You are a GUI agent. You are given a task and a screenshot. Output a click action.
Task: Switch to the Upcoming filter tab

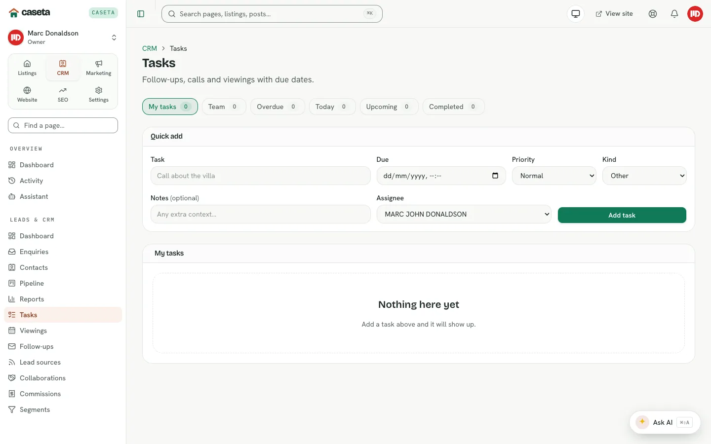point(389,107)
